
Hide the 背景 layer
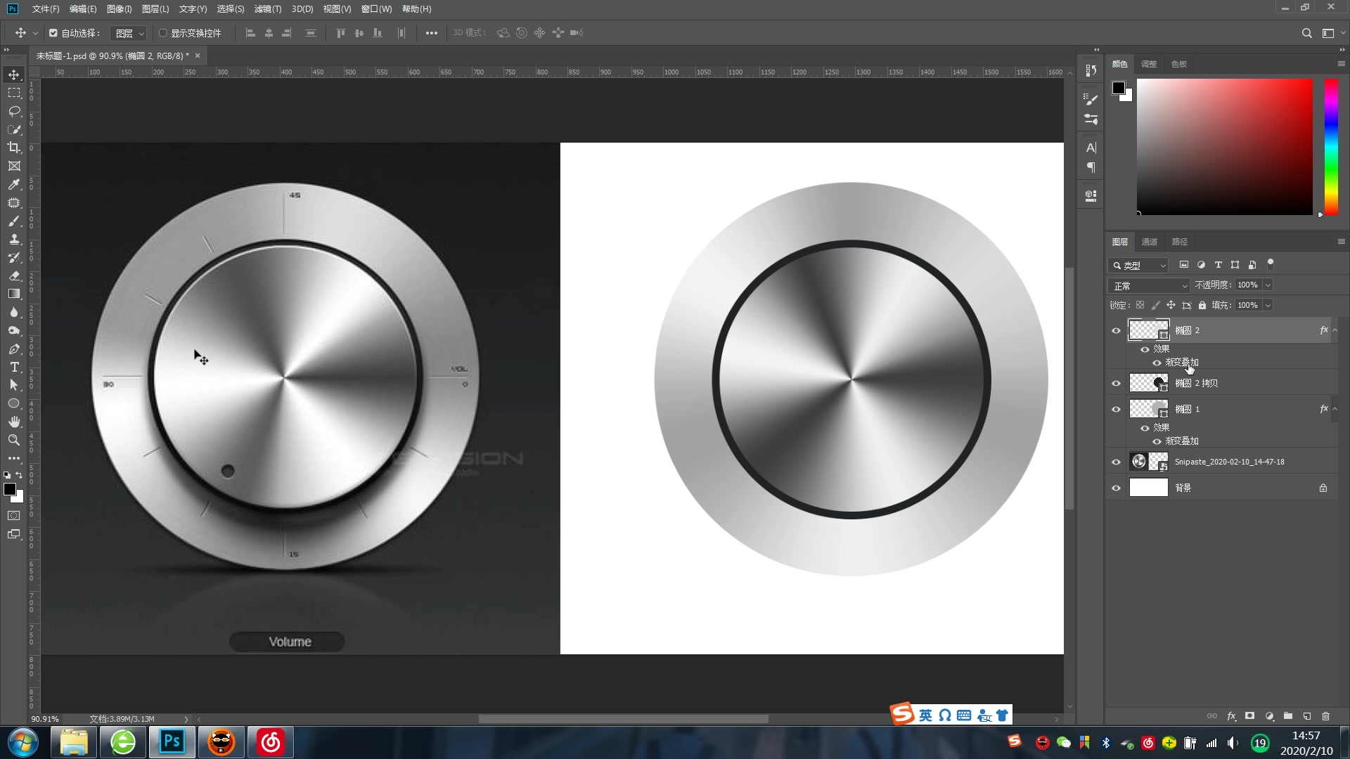[1117, 488]
